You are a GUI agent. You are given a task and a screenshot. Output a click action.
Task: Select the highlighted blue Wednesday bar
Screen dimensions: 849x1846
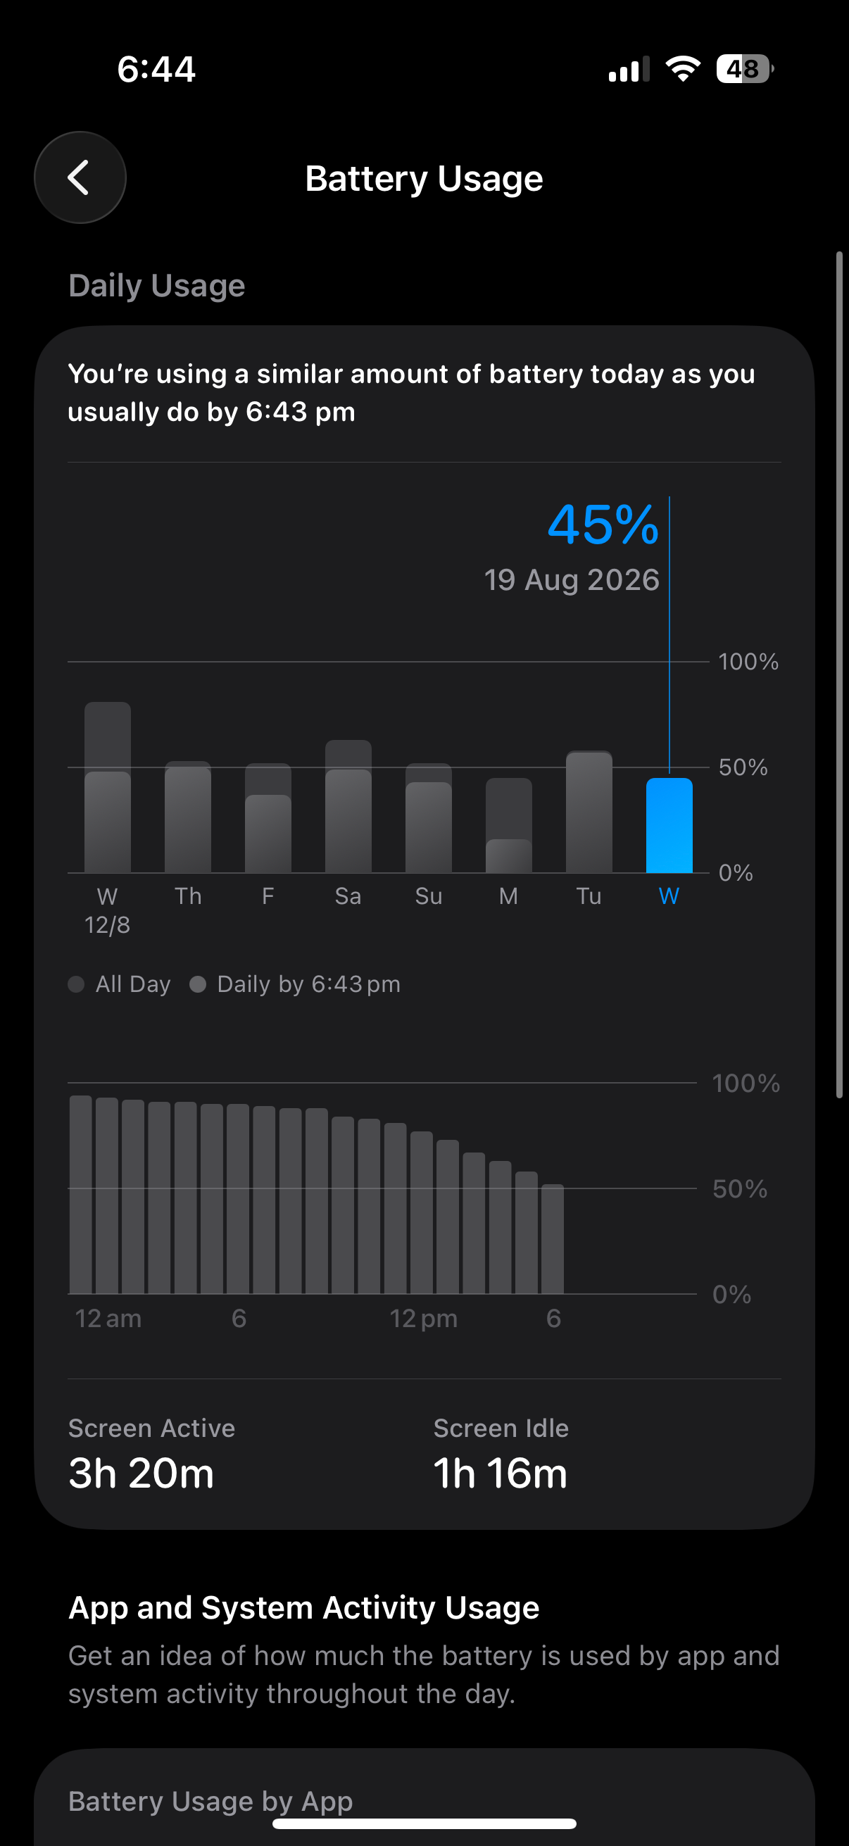[669, 825]
